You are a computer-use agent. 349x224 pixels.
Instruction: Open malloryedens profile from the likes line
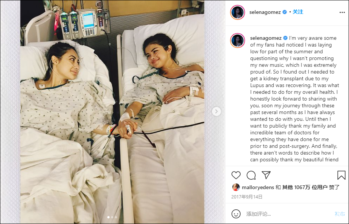click(258, 187)
